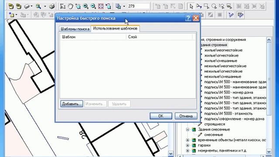Click the magnifier search icon in the top toolbar

coord(38,7)
